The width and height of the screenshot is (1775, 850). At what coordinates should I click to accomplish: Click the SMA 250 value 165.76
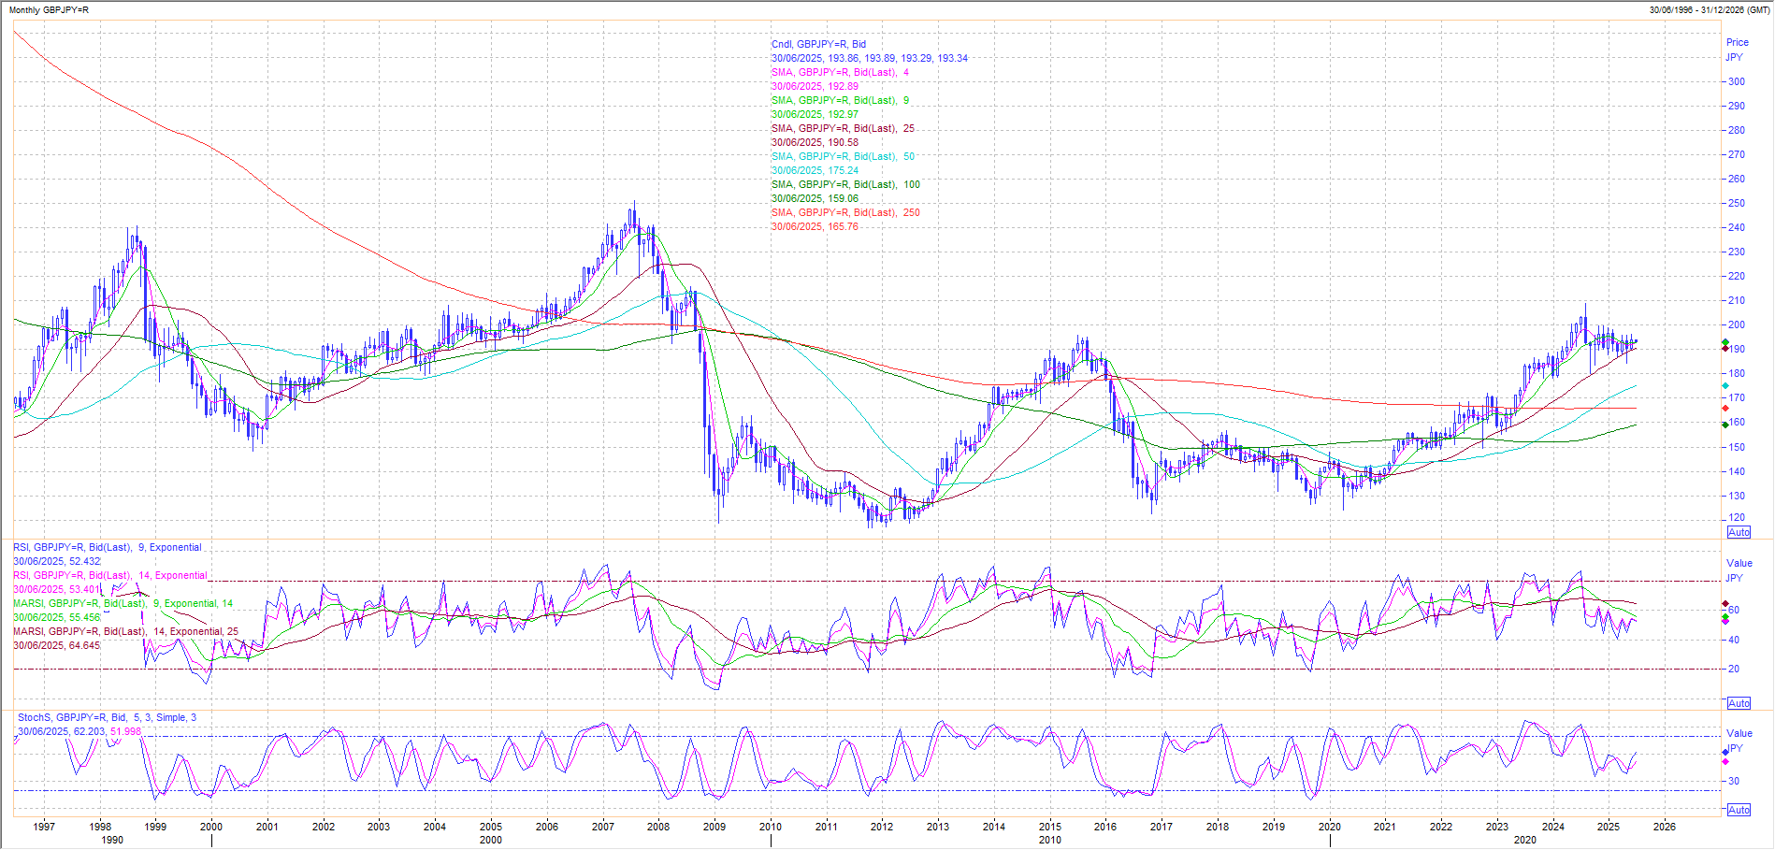pyautogui.click(x=843, y=226)
